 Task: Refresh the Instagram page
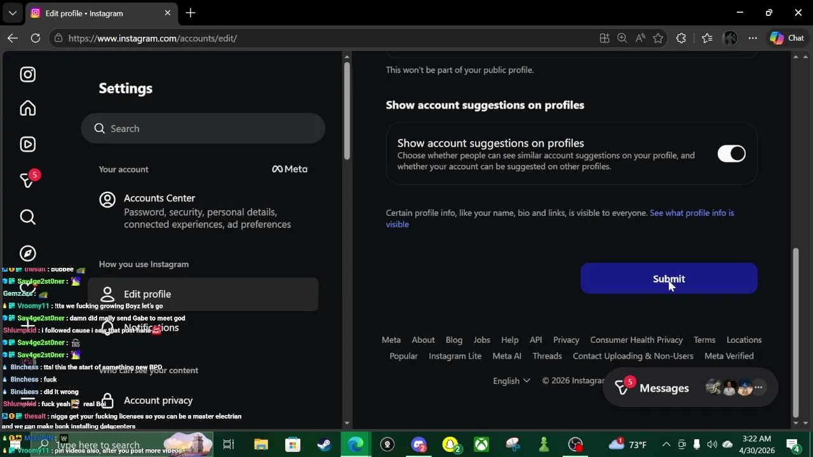pyautogui.click(x=36, y=38)
